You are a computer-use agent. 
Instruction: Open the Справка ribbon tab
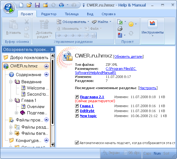(108, 14)
